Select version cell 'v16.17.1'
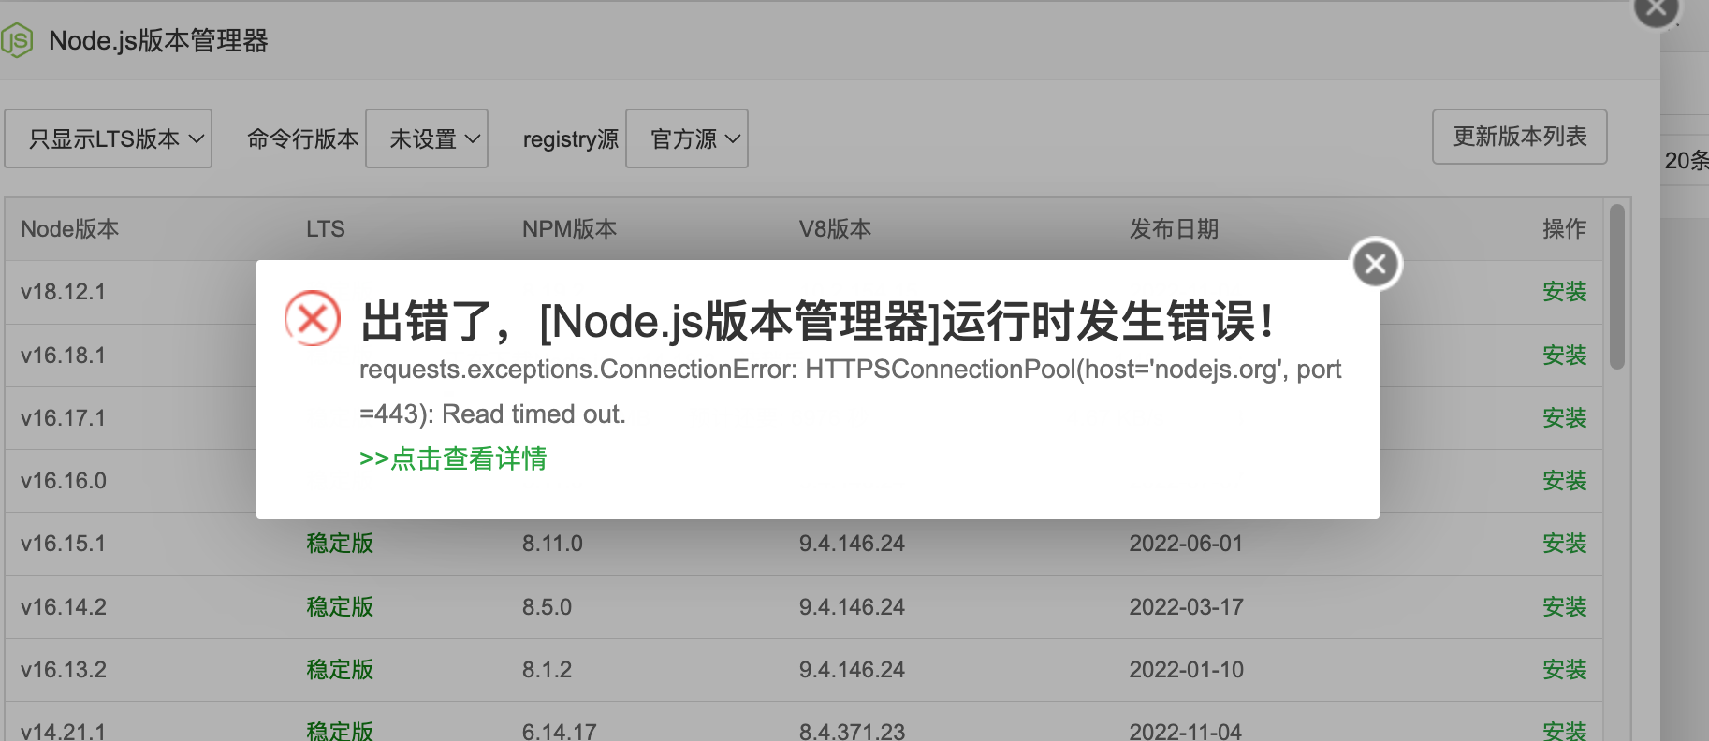Screen dimensions: 1709x741 click(64, 418)
